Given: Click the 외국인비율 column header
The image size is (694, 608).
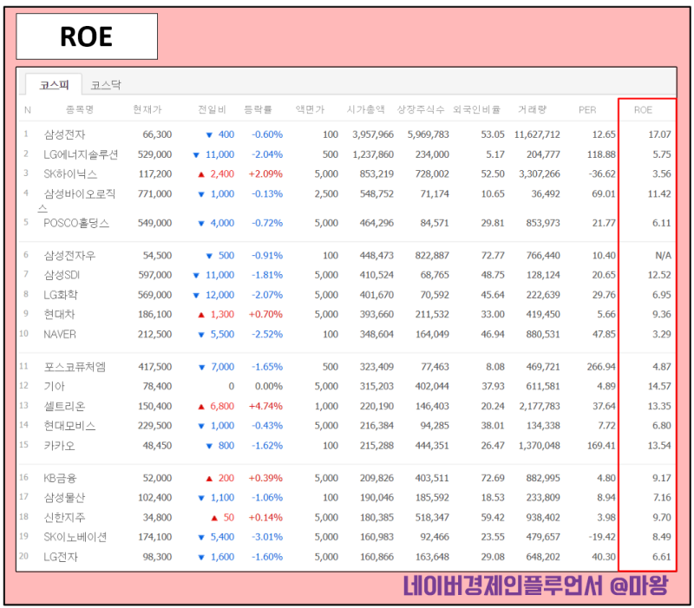Looking at the screenshot, I should tap(476, 109).
